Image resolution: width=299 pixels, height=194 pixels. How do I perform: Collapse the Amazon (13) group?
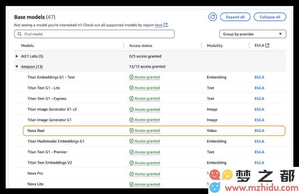coord(17,67)
